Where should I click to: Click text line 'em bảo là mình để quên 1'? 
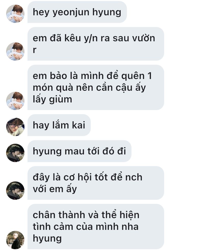pyautogui.click(x=92, y=76)
